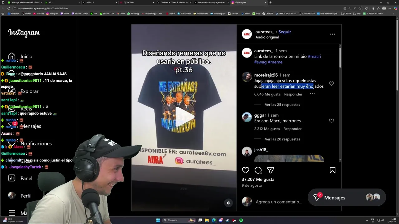This screenshot has width=399, height=224.
Task: Open comments via the speech bubble icon
Action: tap(258, 170)
